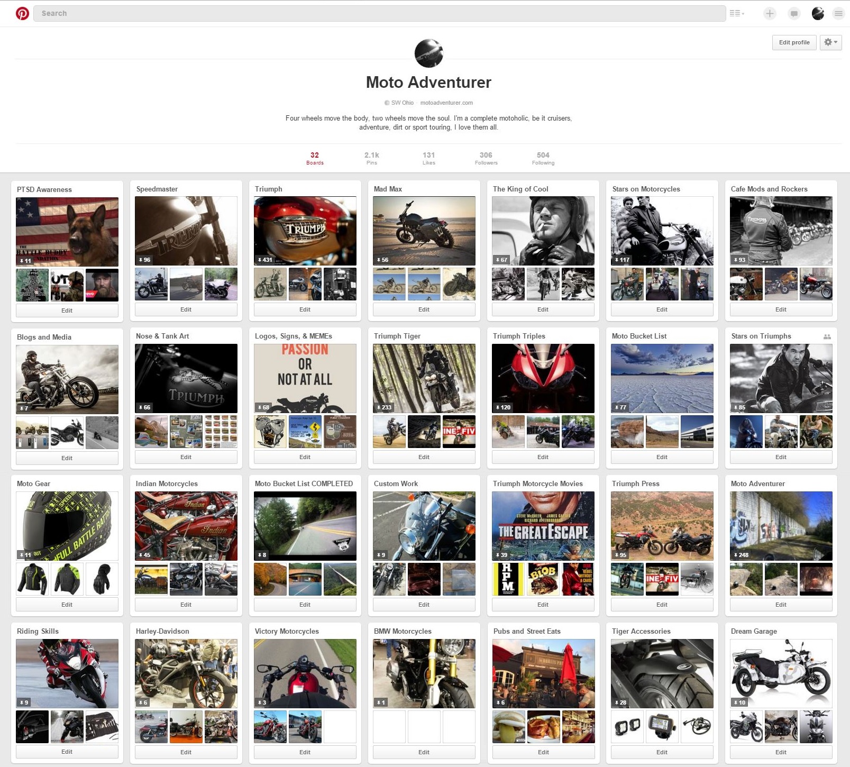Click Edit under the Dream Garage board
This screenshot has height=767, width=850.
coord(781,752)
